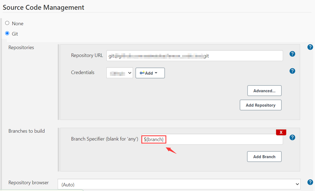Expand the Repository browser (Auto) dropdown
Image resolution: width=315 pixels, height=191 pixels.
click(179, 184)
